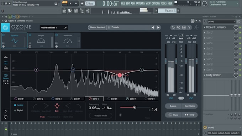Open the Presets browser button

tap(114, 27)
